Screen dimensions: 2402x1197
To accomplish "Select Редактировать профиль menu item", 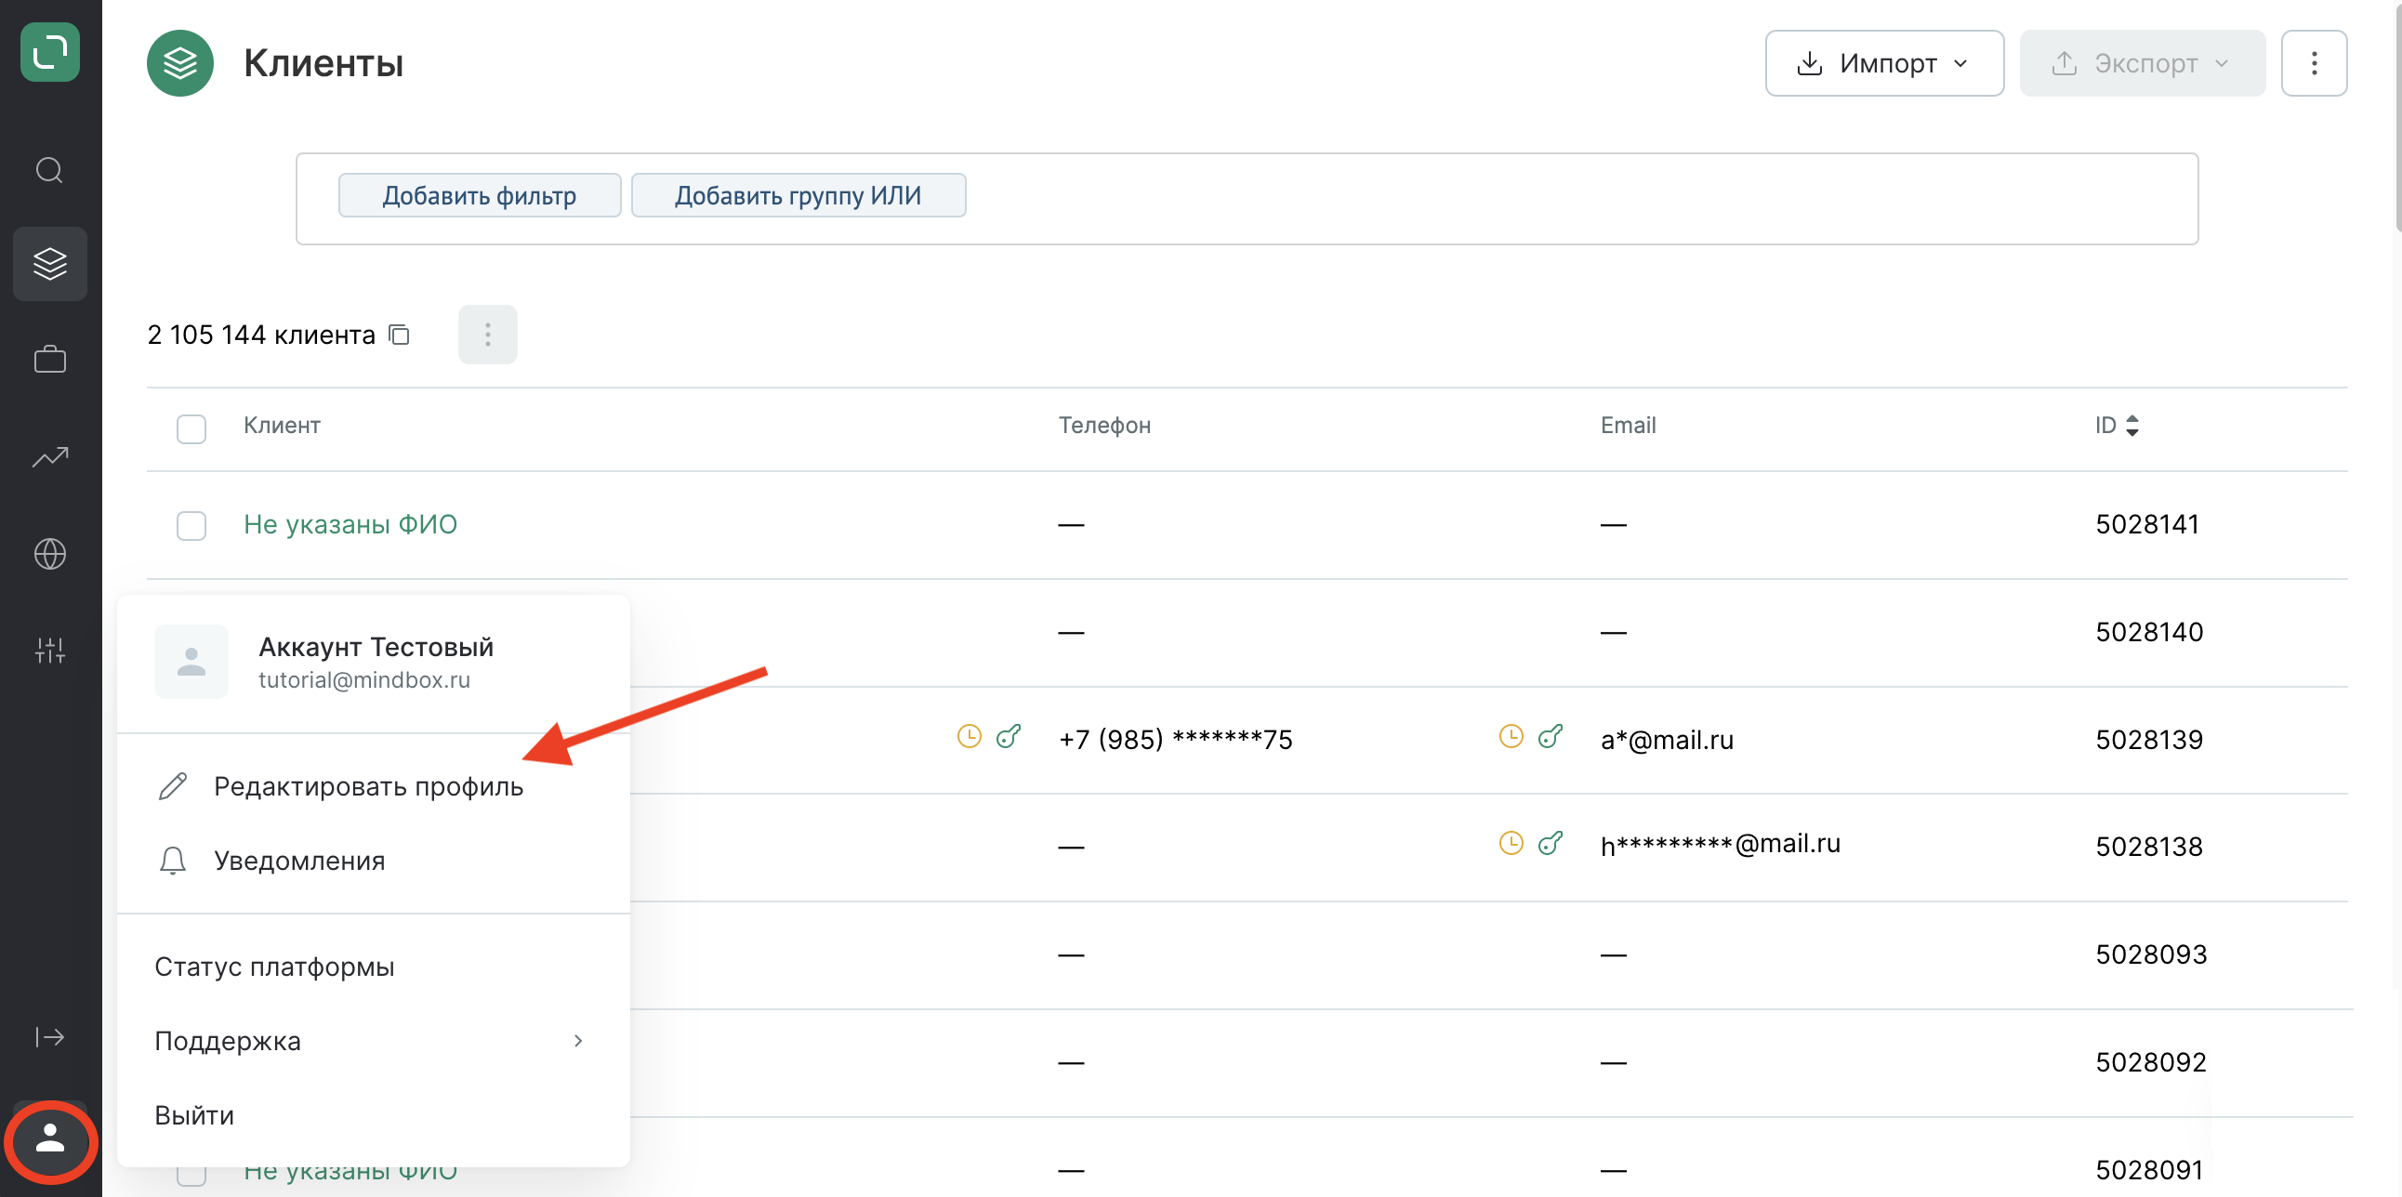I will [x=373, y=787].
